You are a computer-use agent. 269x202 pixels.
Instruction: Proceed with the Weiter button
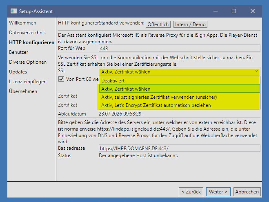click(x=218, y=192)
